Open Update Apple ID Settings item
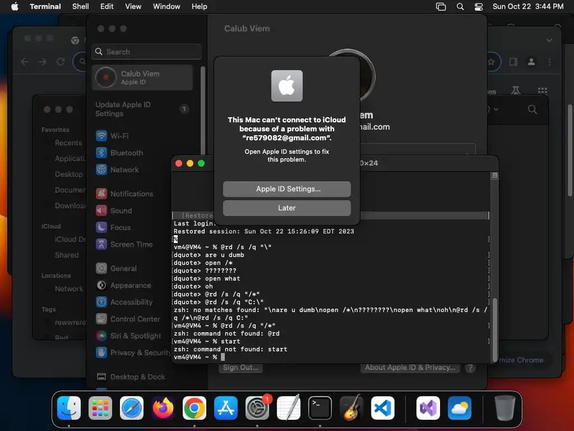This screenshot has height=431, width=574. pos(142,109)
